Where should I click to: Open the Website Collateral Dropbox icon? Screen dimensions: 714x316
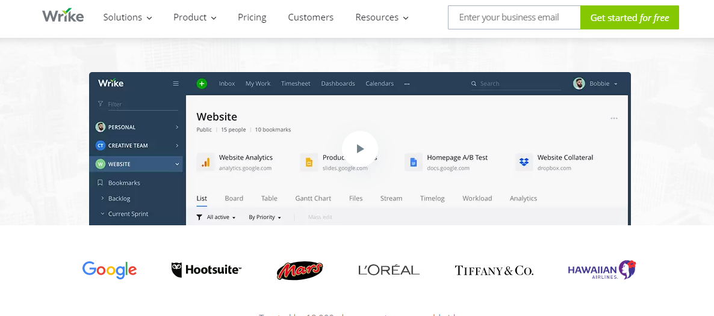pyautogui.click(x=524, y=162)
